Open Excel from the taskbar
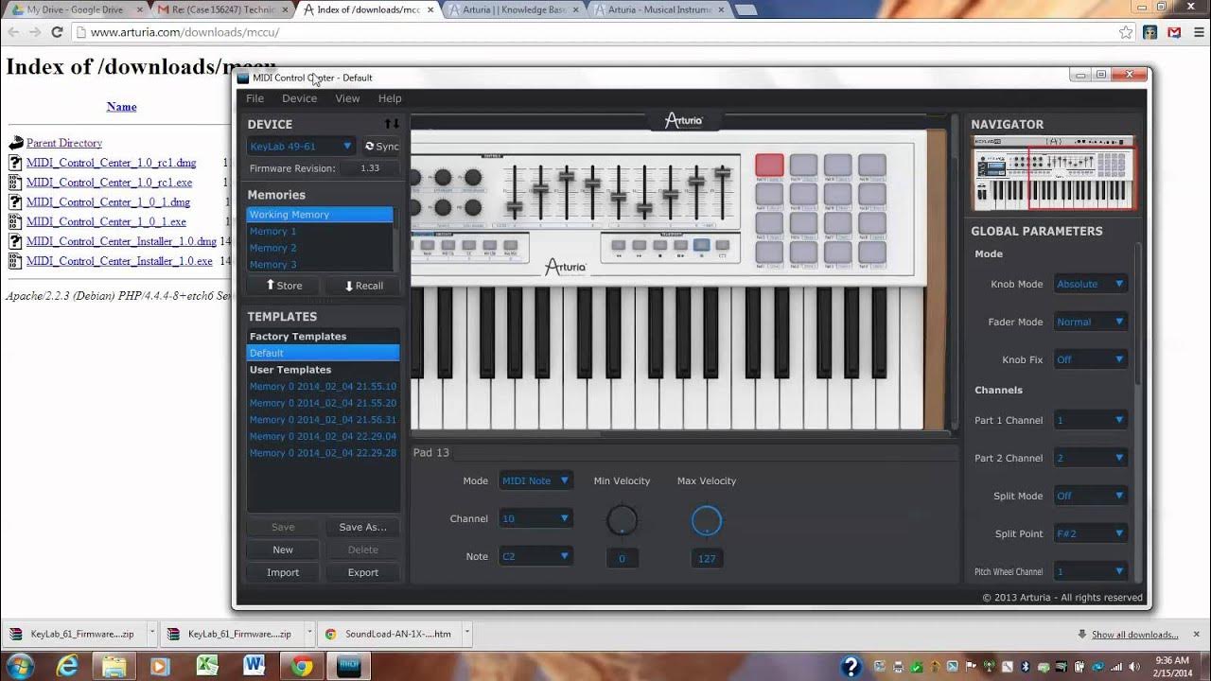1211x681 pixels. (206, 666)
